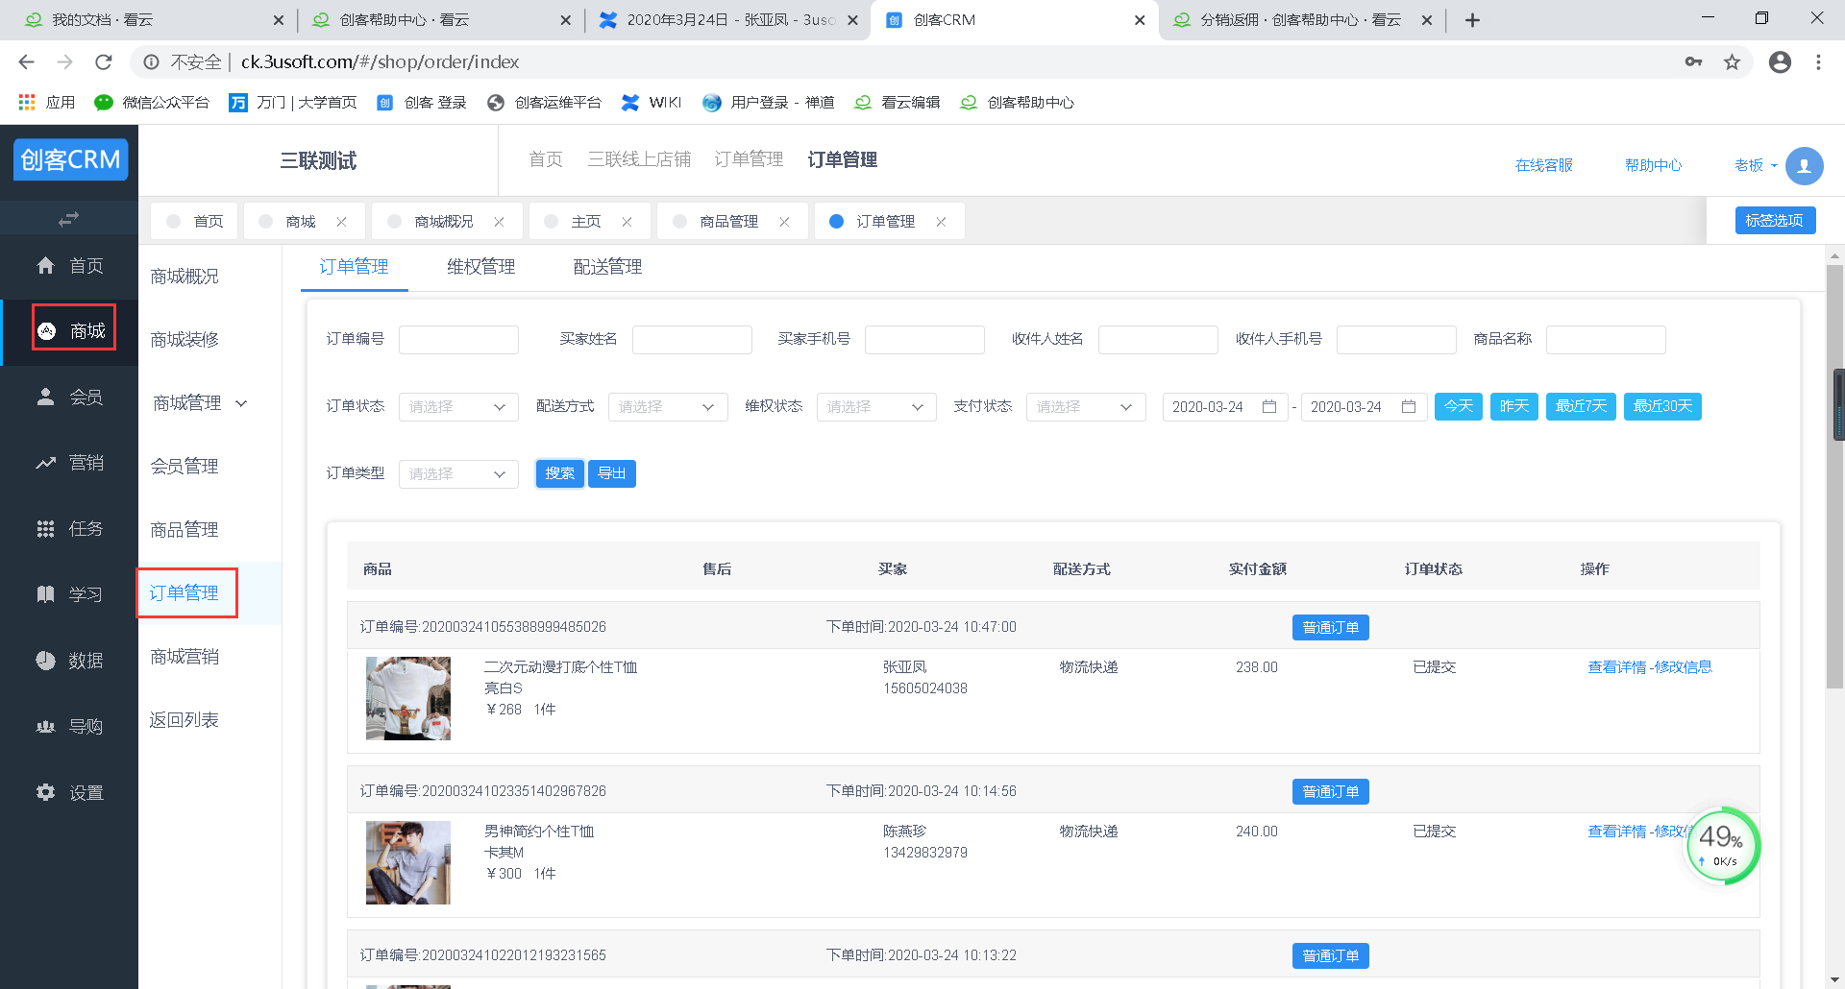
Task: Reload the page using browser refresh icon
Action: click(104, 62)
